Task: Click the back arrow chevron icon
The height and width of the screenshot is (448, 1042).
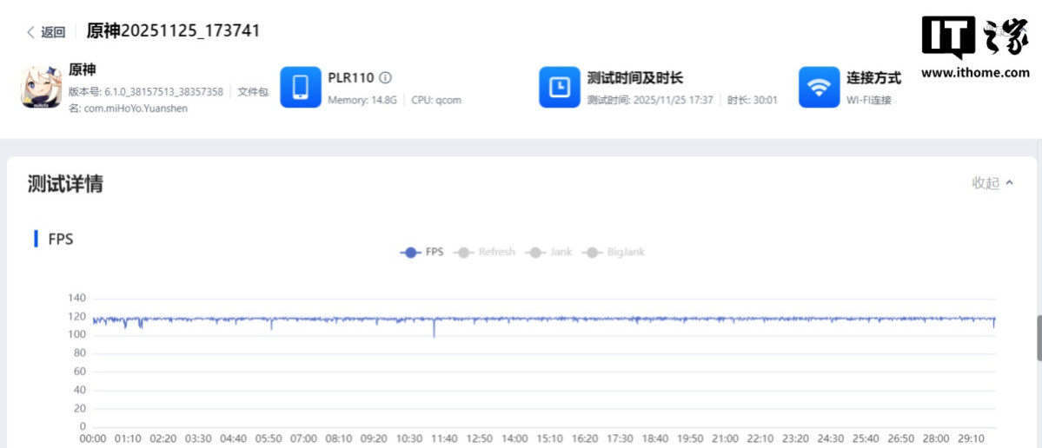Action: (x=31, y=32)
